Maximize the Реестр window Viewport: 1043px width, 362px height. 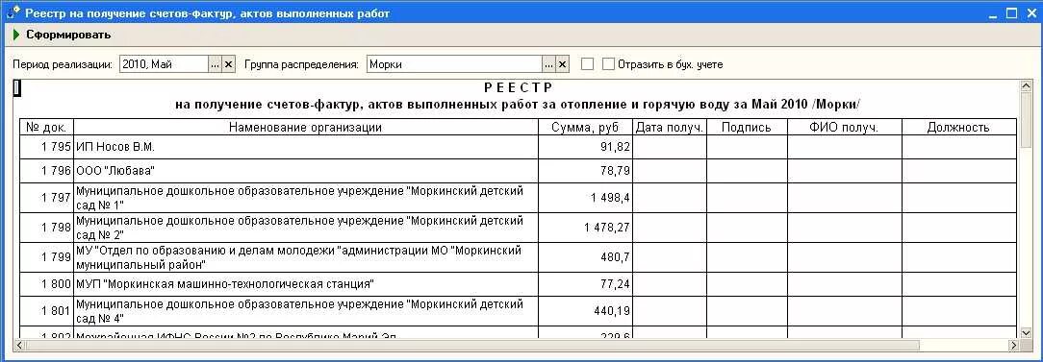[1012, 12]
